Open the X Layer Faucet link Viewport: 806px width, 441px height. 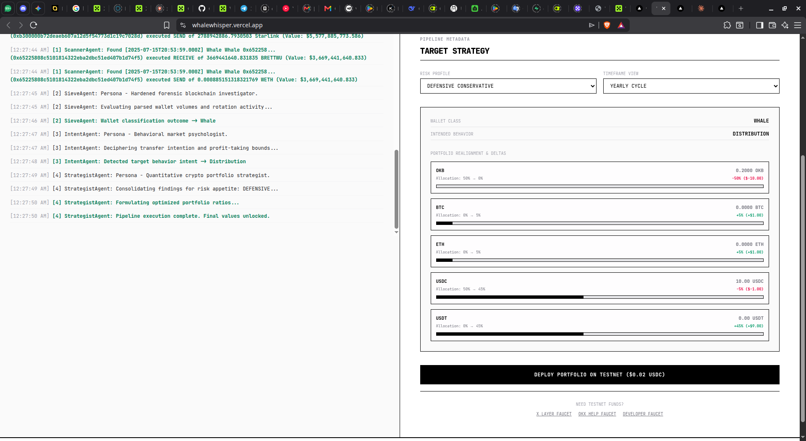click(554, 414)
